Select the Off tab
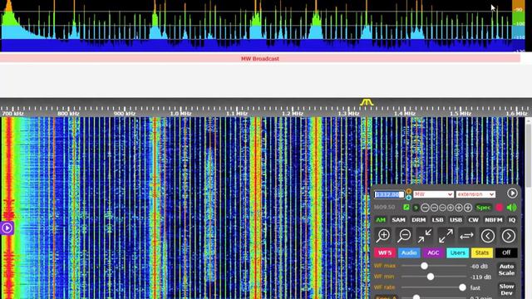The image size is (532, 299). [x=506, y=252]
